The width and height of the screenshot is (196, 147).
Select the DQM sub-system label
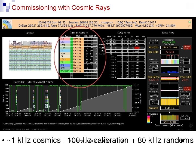coord(65,48)
